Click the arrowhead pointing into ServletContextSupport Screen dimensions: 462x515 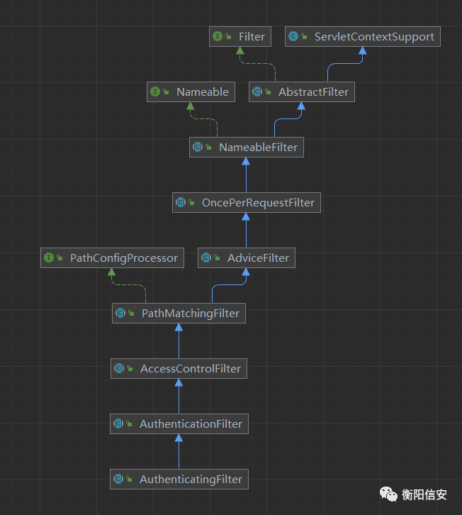pos(362,52)
